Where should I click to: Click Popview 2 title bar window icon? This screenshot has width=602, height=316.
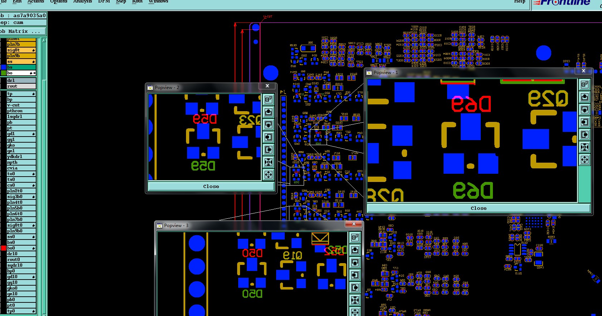tap(150, 88)
